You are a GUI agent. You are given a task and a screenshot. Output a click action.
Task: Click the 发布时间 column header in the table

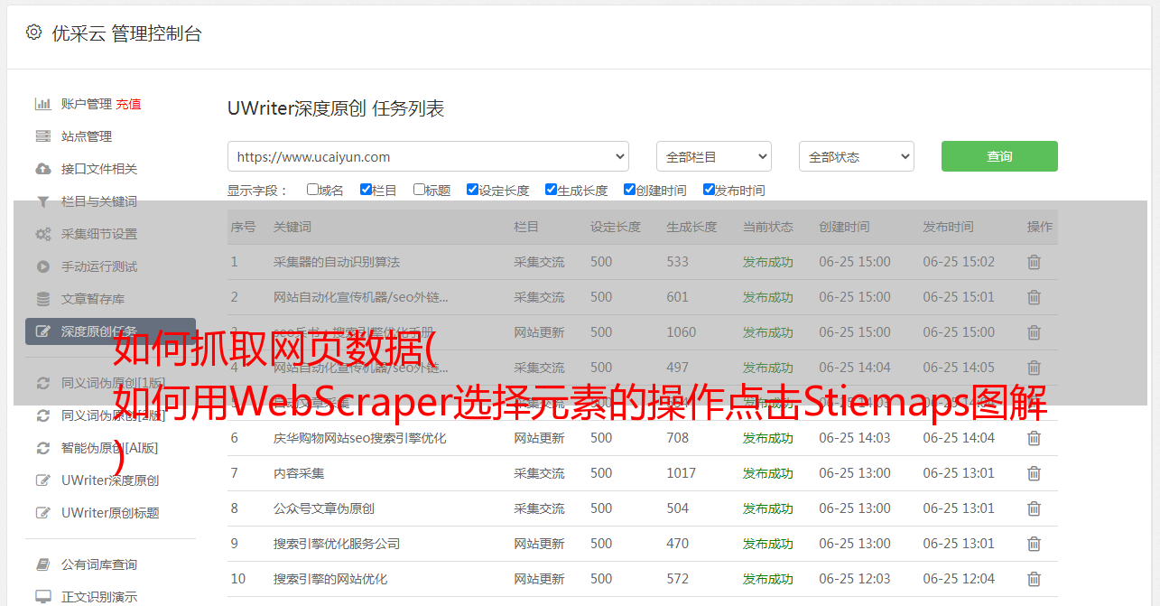[948, 227]
